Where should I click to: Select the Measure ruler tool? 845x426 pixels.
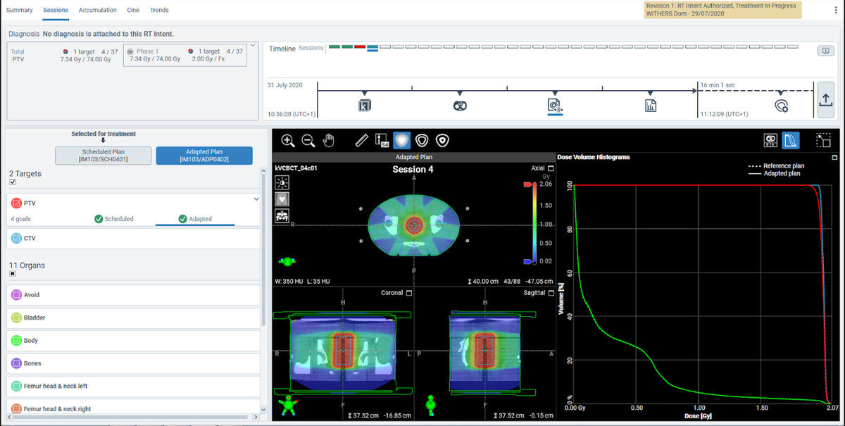[361, 140]
